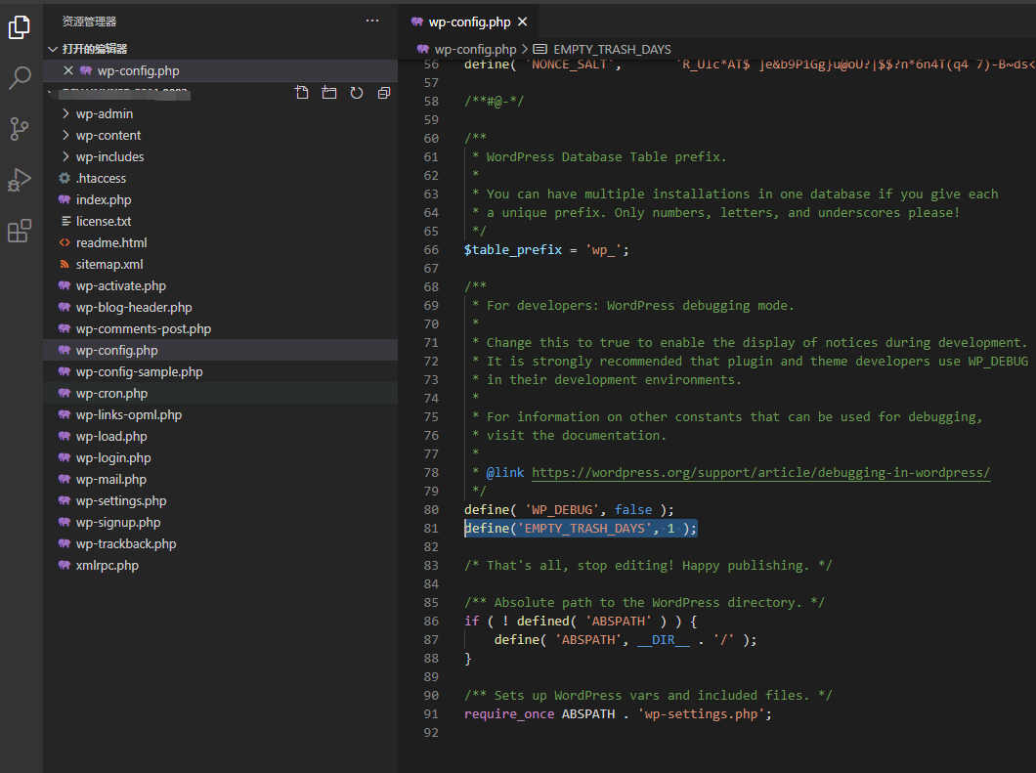Collapse all folders in explorer
This screenshot has width=1036, height=773.
coord(384,93)
